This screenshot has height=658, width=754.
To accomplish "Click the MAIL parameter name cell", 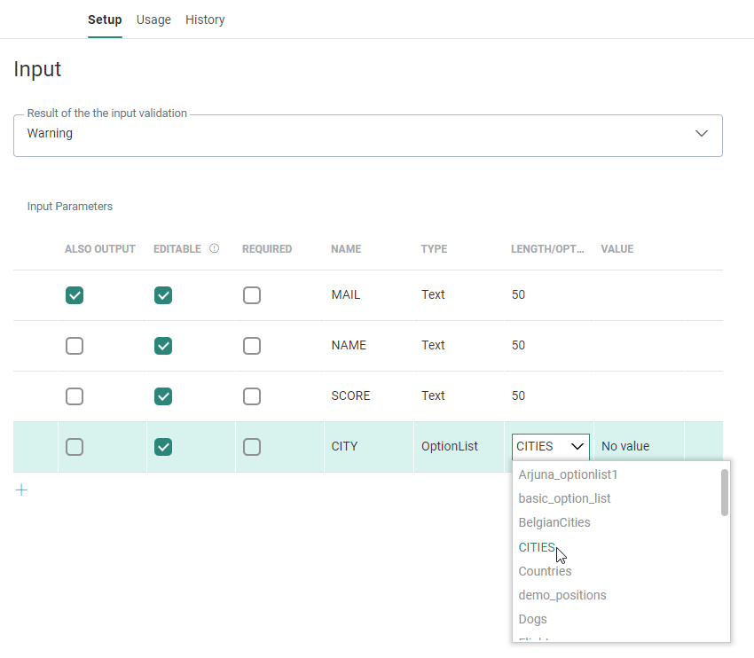I will [346, 294].
